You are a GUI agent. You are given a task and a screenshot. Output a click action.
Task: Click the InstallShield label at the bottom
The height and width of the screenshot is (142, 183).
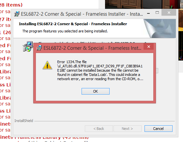pos(24,121)
